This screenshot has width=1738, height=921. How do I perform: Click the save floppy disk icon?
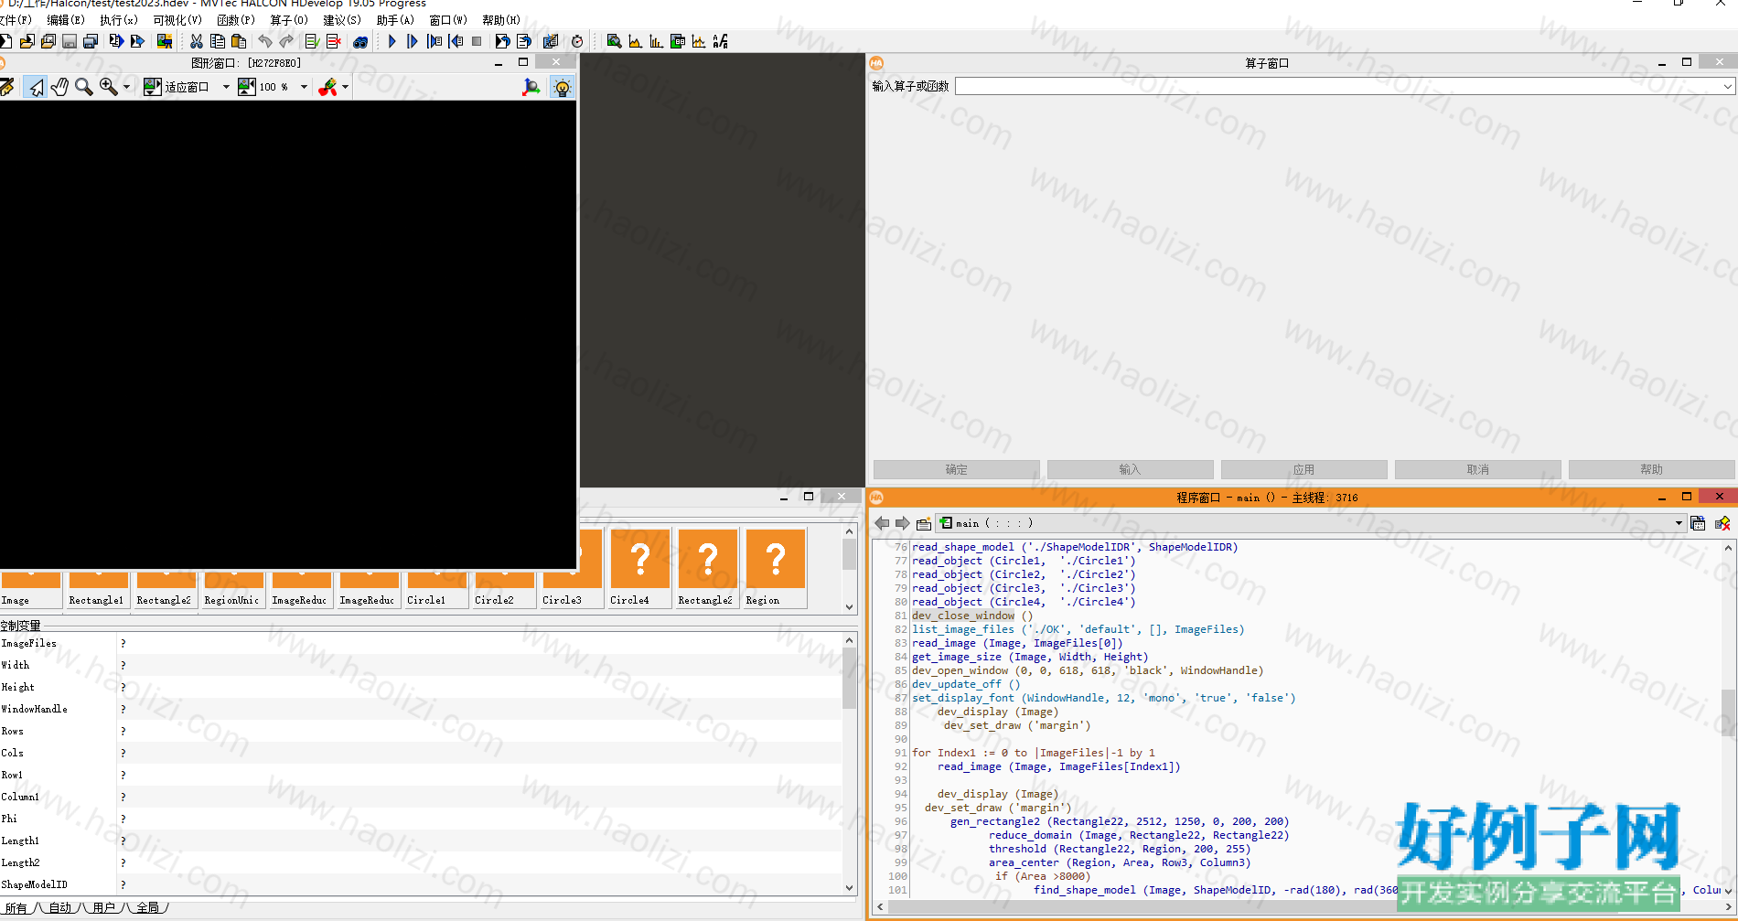70,41
